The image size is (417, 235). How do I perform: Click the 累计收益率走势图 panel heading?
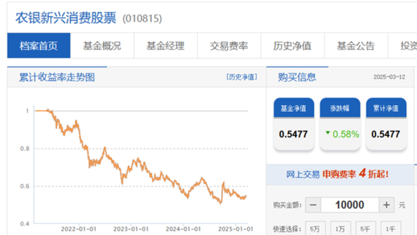(57, 77)
